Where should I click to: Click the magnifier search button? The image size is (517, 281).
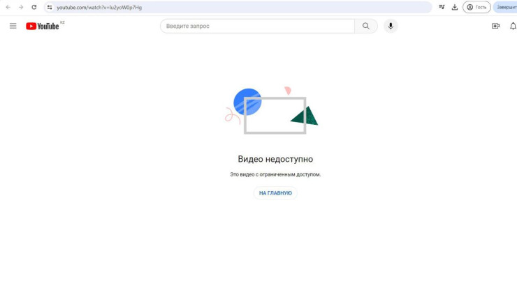point(365,26)
